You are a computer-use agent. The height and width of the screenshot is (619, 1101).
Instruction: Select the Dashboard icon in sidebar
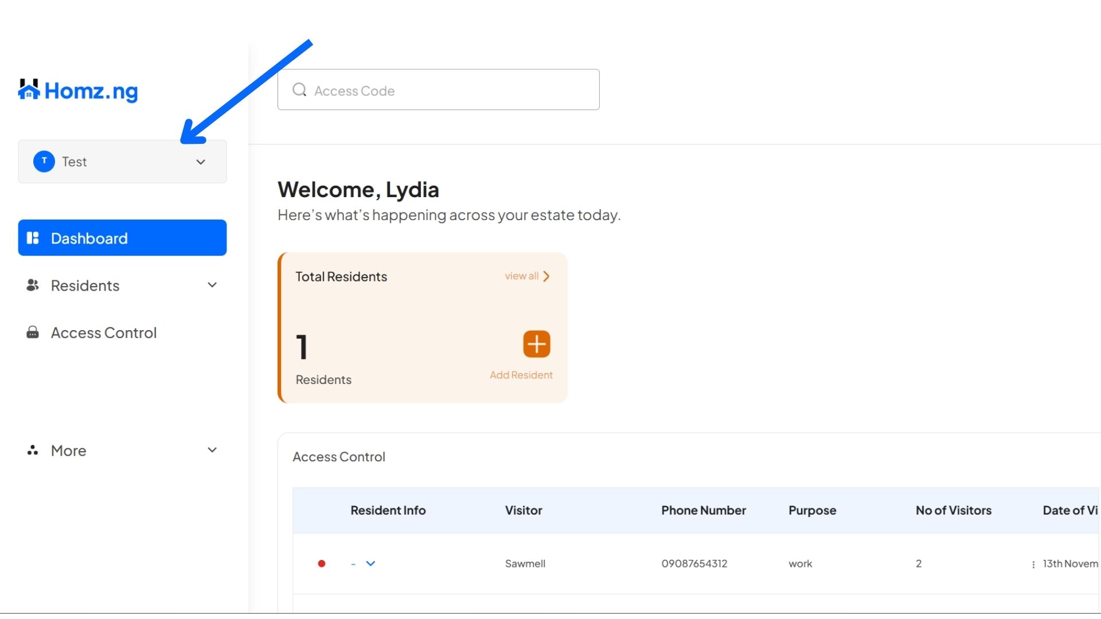33,238
